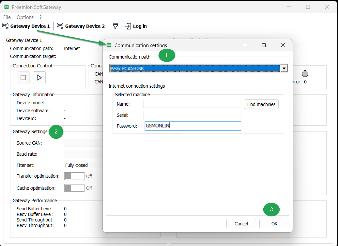Click inside the Serial input field
Viewport: 338px width, 246px height.
tap(192, 115)
